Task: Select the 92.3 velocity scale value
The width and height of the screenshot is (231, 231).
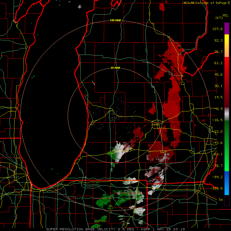Action: pos(218,40)
